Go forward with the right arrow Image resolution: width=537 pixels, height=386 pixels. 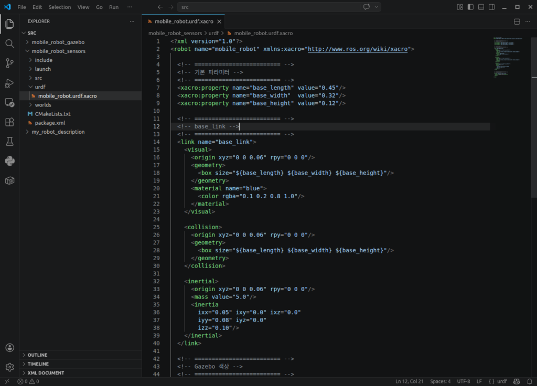pyautogui.click(x=171, y=7)
